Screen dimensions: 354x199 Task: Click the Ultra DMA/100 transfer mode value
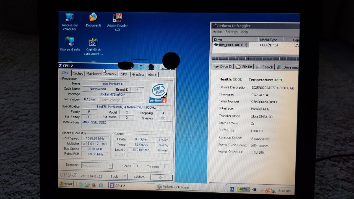262,117
